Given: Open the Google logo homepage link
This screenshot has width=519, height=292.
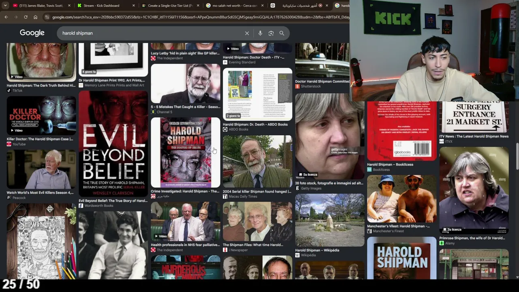Looking at the screenshot, I should point(32,33).
